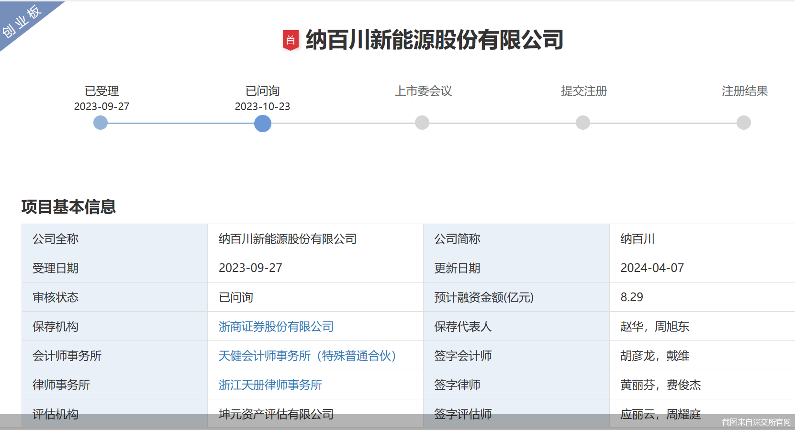Click the date 2023-10-23 under 已问询
The width and height of the screenshot is (795, 430).
263,106
